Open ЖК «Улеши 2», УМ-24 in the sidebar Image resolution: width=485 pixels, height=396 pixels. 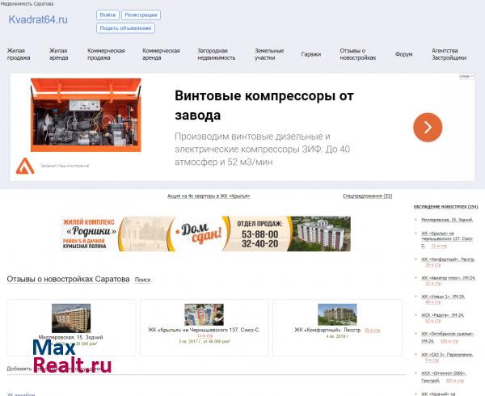pyautogui.click(x=443, y=297)
